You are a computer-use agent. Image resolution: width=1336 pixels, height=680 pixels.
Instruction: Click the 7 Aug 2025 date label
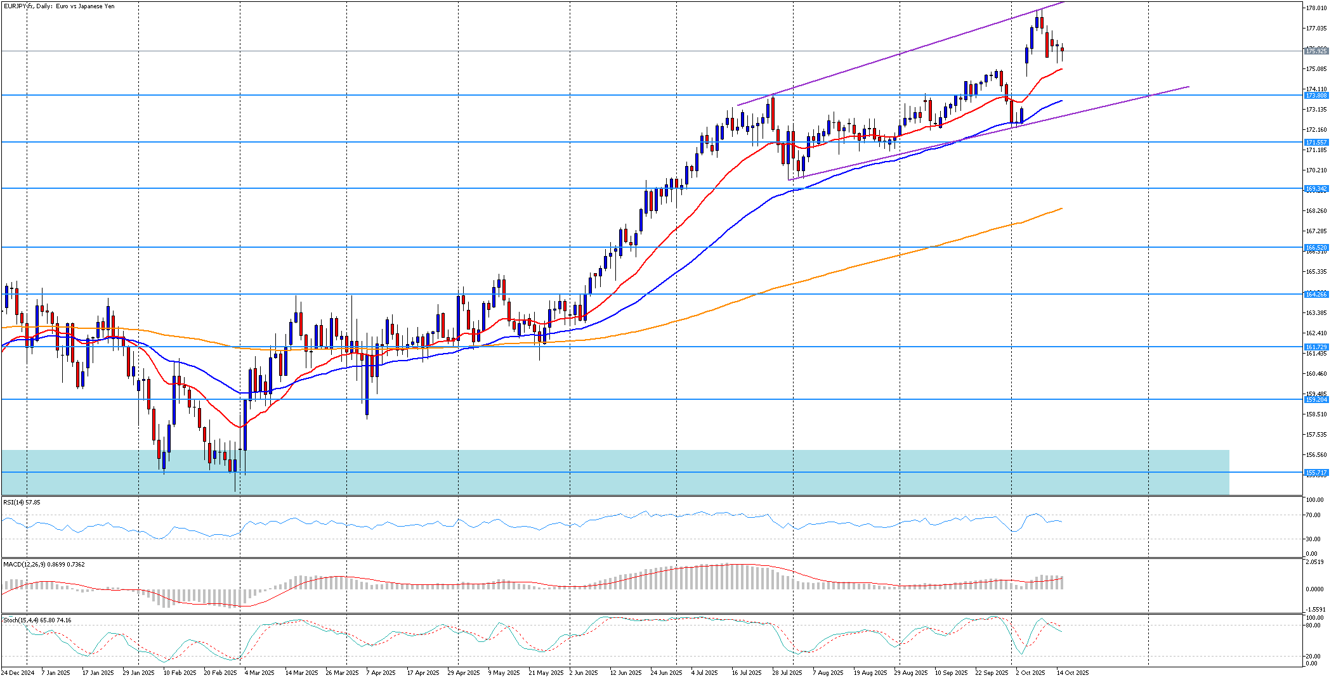tap(828, 673)
